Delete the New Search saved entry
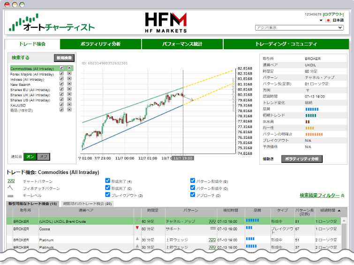The height and width of the screenshot is (265, 354). tap(69, 85)
